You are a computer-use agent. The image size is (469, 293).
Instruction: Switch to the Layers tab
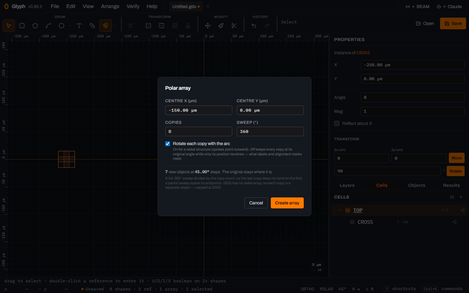(x=347, y=185)
